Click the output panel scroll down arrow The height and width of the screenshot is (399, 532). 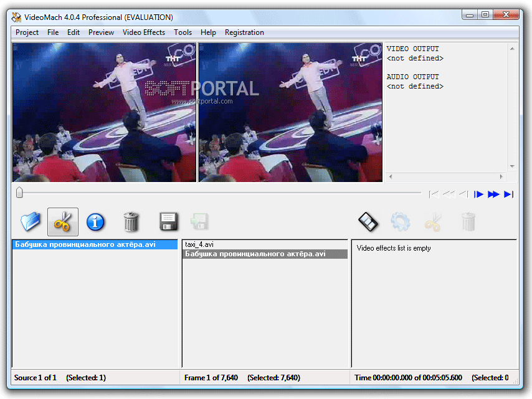[512, 166]
